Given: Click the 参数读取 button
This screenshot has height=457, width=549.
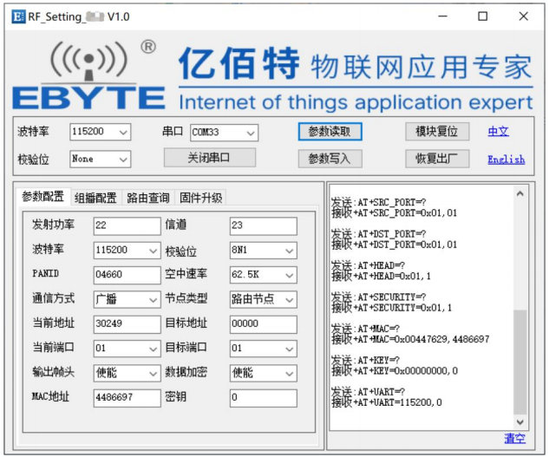Looking at the screenshot, I should (330, 132).
